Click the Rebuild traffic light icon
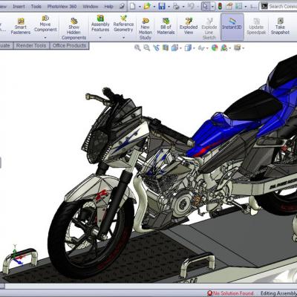 (220, 6)
